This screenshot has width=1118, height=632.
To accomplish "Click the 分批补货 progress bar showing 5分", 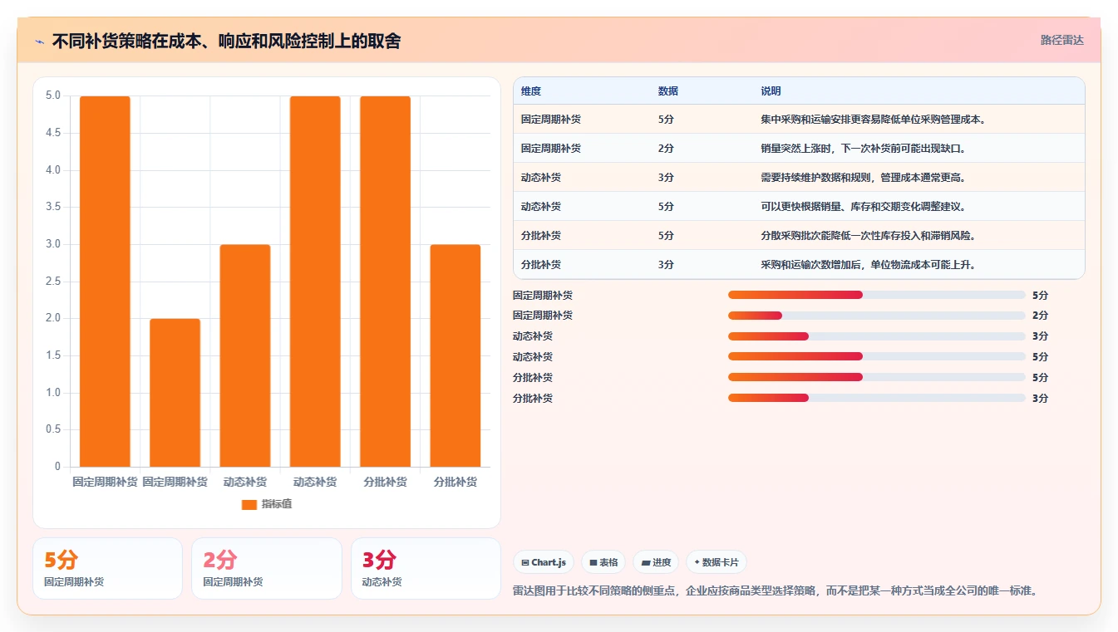I will (x=877, y=378).
